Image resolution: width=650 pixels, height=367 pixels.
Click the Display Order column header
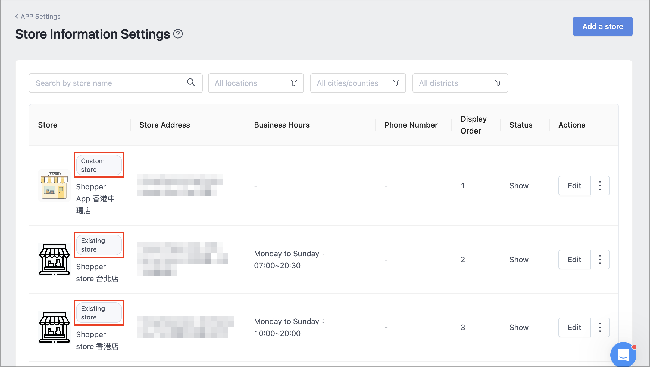[474, 125]
